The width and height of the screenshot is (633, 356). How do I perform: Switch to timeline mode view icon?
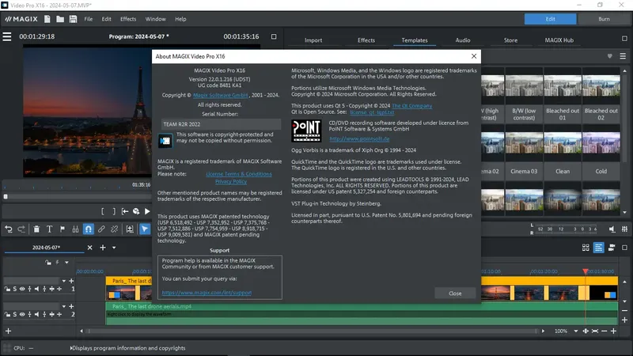[598, 248]
